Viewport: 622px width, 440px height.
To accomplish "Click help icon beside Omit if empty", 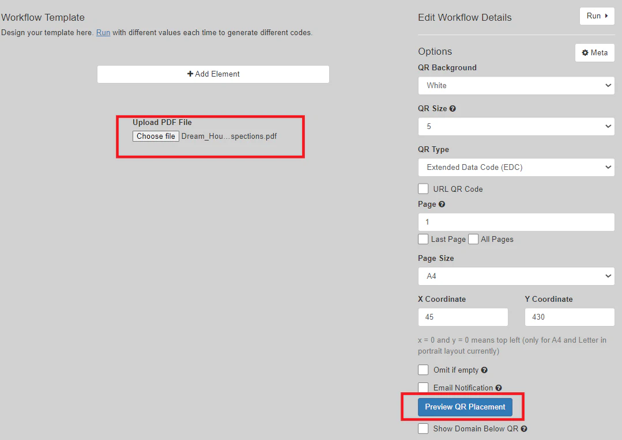I will (x=484, y=370).
